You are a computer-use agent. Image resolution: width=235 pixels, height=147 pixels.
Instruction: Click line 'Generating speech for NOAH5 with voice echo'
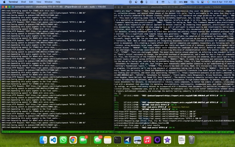(29, 75)
